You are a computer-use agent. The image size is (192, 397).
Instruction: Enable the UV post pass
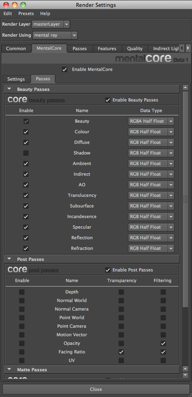click(22, 360)
